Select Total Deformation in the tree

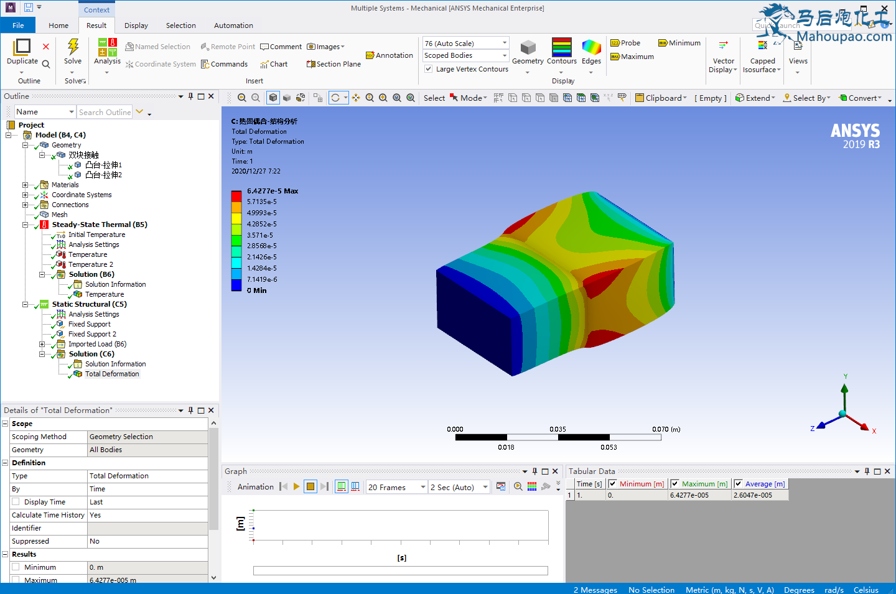112,374
